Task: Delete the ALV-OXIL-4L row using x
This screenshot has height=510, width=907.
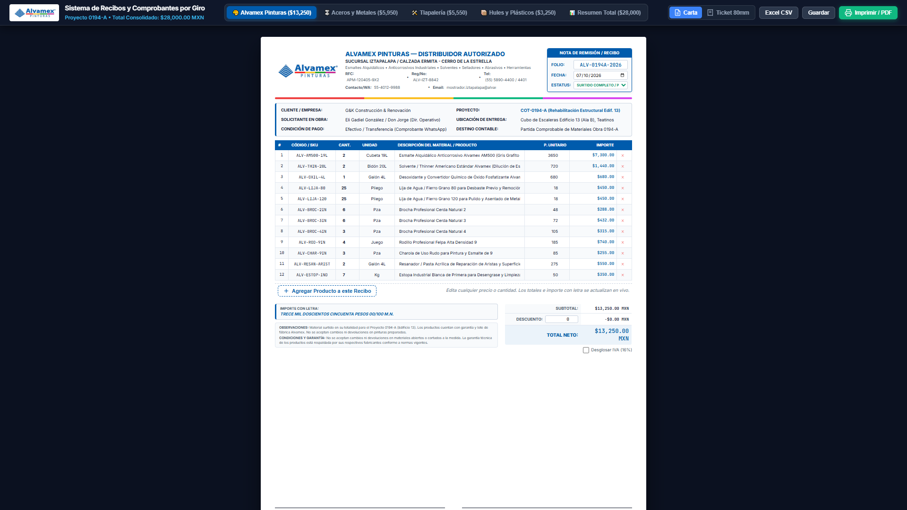Action: 623,177
